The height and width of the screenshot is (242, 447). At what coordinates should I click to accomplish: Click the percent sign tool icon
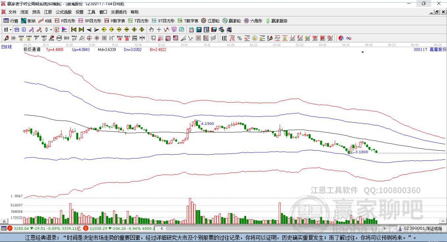(240, 38)
